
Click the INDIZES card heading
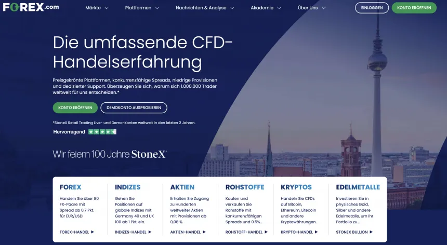[x=128, y=187]
